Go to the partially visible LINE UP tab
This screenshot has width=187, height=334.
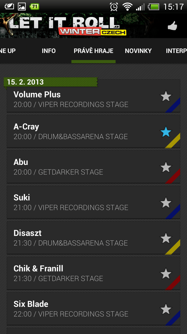[x=8, y=51]
